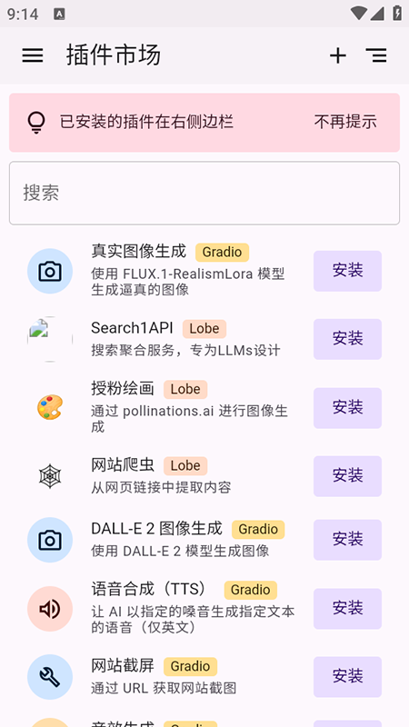Tap the camera icon for DALL-E 2

50,540
